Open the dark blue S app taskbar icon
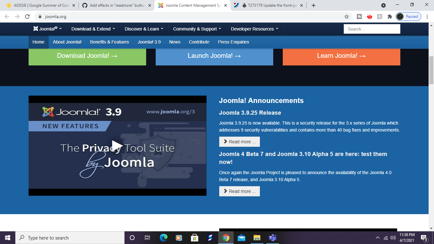 click(x=210, y=238)
